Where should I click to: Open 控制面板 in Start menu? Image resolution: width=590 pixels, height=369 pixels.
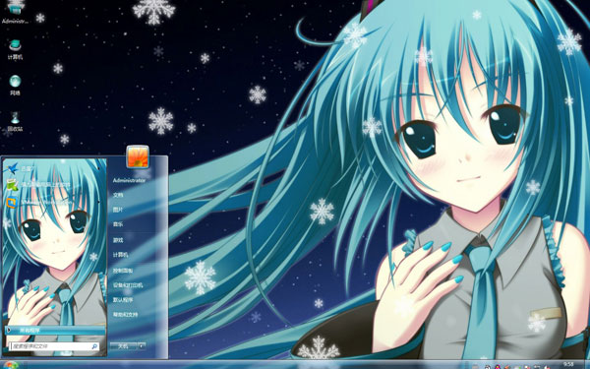[123, 271]
